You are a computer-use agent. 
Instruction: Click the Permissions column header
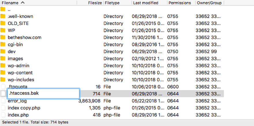(180, 3)
